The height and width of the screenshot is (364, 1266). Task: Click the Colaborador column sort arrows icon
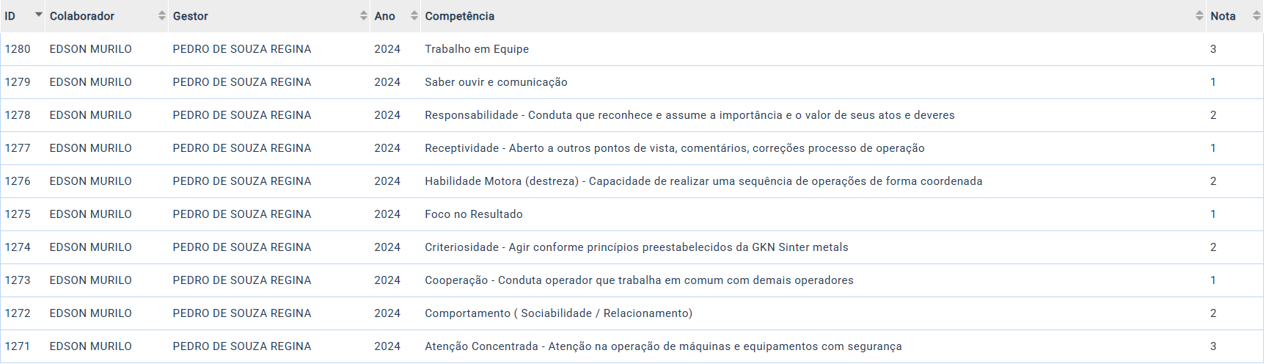[162, 15]
